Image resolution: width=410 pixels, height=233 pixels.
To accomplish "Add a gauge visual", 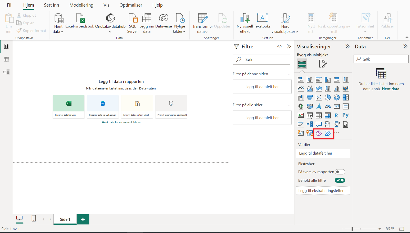I will [x=327, y=106].
